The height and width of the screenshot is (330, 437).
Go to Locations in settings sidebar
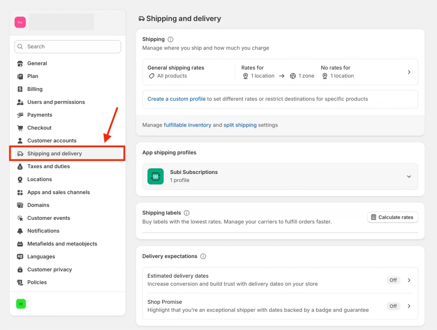(x=39, y=179)
